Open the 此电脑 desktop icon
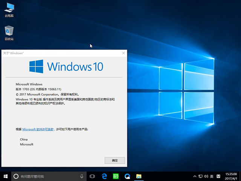 [9, 8]
